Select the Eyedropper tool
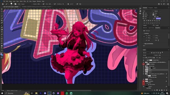Screen dimensions: 170x95 [x=2, y=23]
